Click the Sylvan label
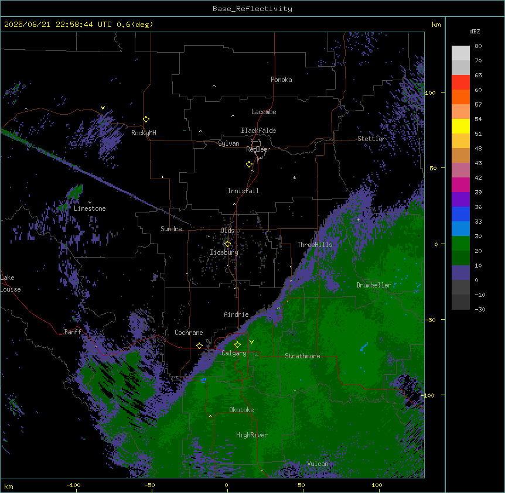 (228, 143)
